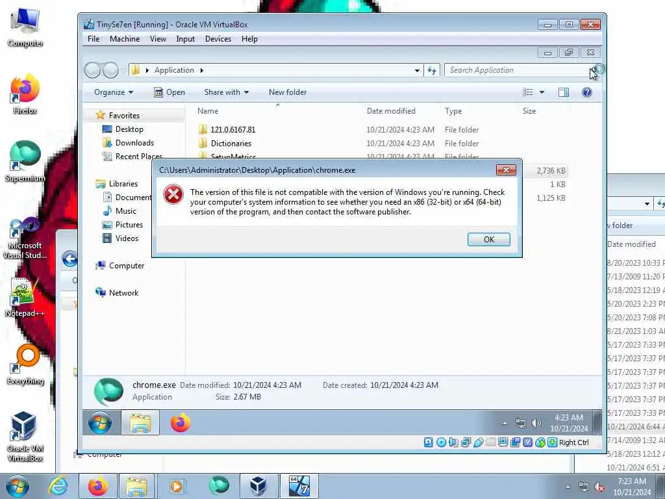
Task: Open VirtualBox Machine menu
Action: click(125, 39)
